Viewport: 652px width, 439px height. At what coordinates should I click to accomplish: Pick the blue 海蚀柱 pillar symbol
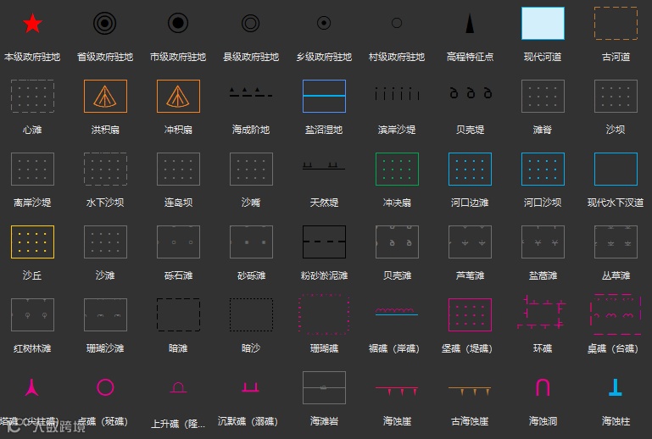click(x=616, y=387)
